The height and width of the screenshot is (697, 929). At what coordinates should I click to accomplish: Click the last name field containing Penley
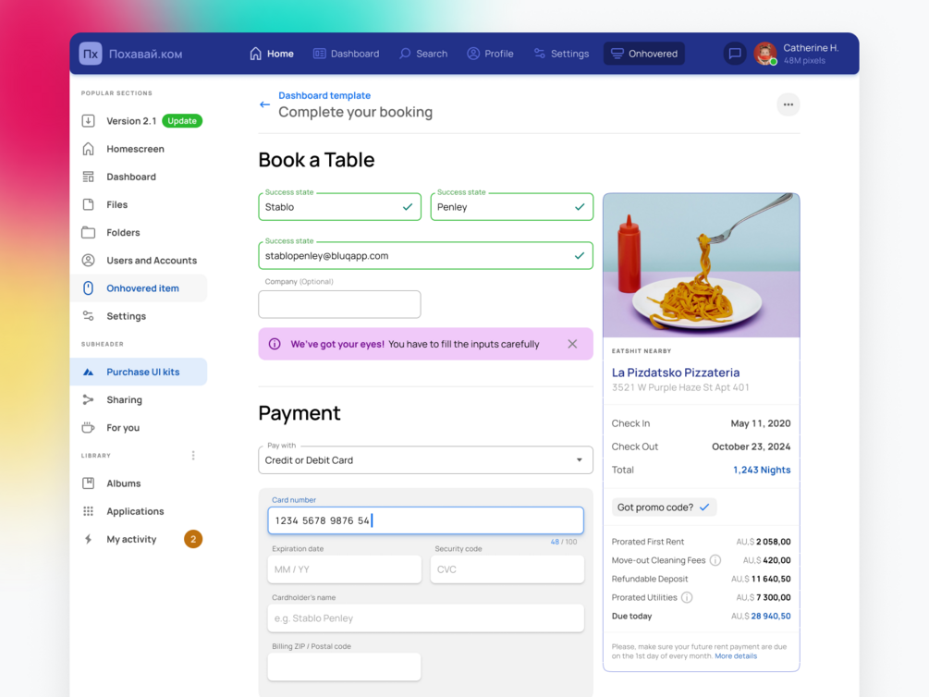(x=511, y=207)
